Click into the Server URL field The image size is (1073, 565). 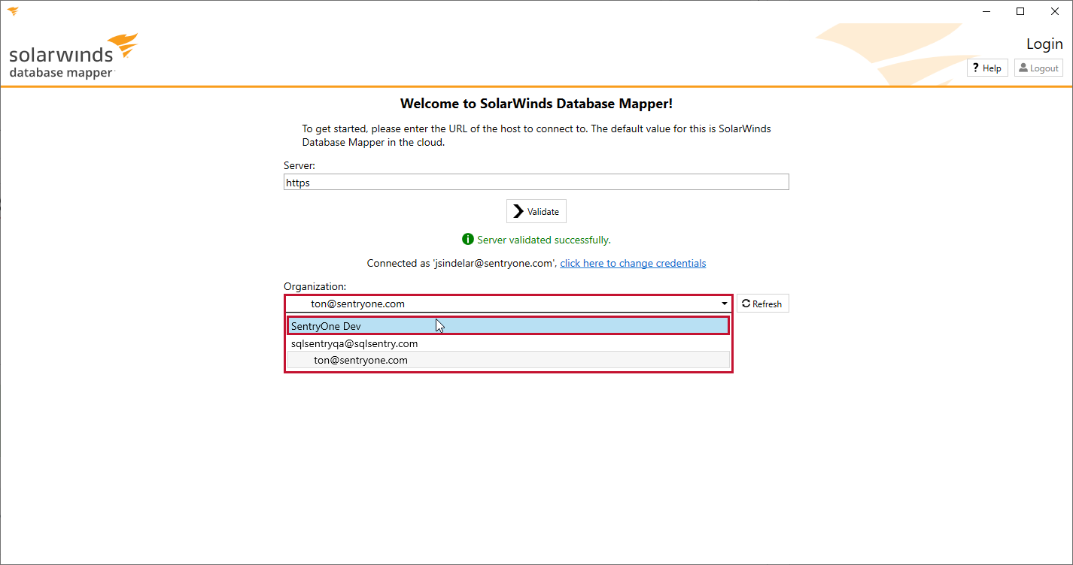[x=536, y=182]
